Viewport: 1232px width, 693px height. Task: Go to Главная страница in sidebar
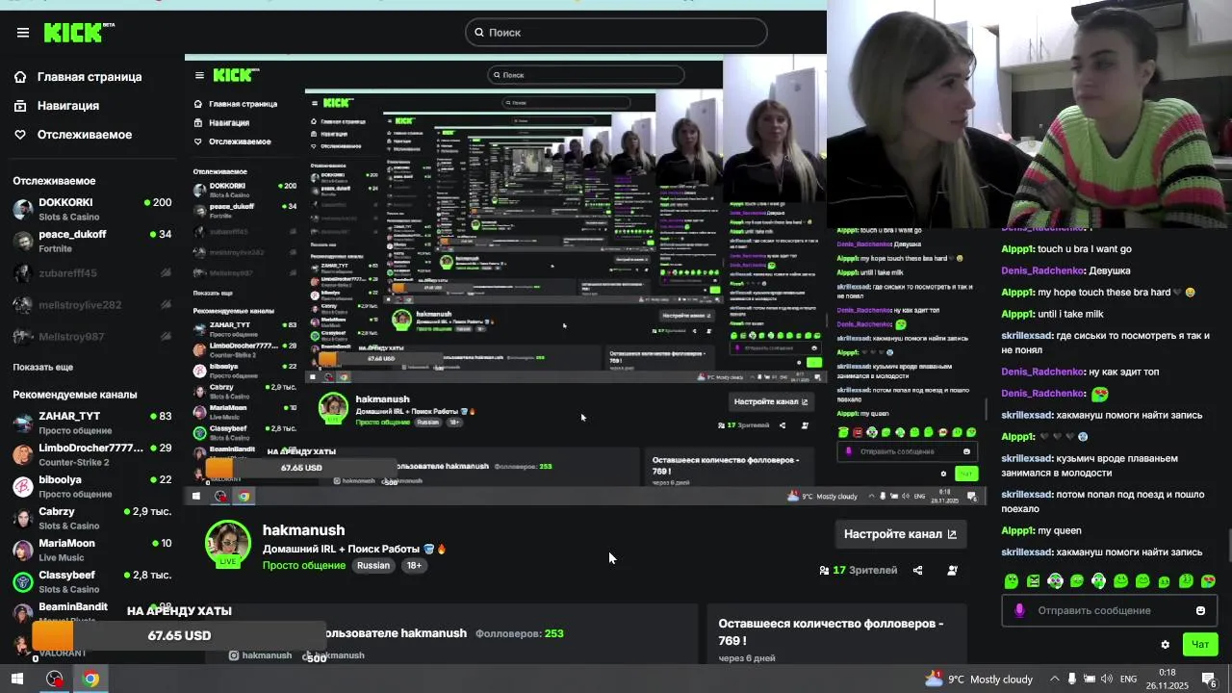click(x=78, y=77)
